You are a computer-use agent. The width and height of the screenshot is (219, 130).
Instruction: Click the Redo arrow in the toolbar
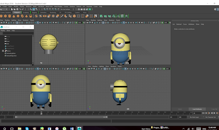tap(23, 9)
